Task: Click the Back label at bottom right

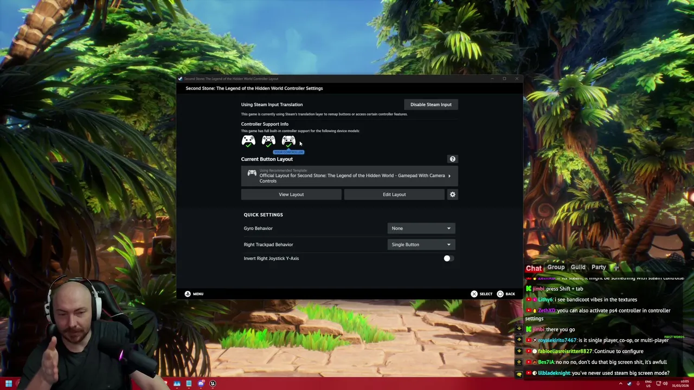Action: pos(510,294)
